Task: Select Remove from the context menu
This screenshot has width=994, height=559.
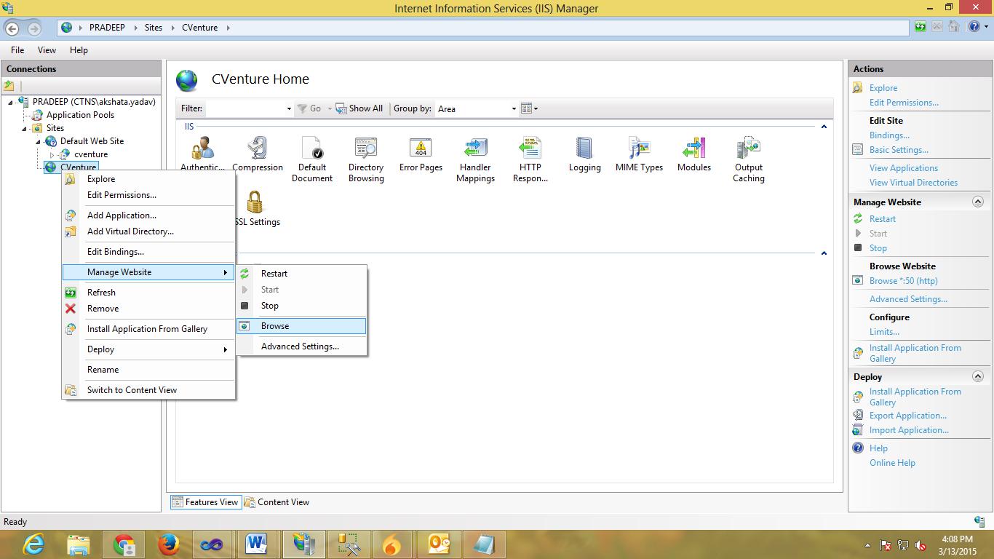Action: pos(148,309)
